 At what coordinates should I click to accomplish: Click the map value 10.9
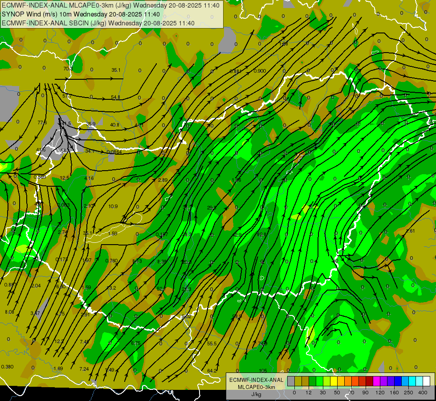point(113,206)
